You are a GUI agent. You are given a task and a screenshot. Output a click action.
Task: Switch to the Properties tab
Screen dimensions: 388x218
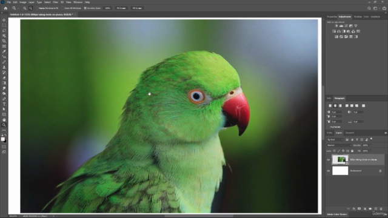click(332, 17)
